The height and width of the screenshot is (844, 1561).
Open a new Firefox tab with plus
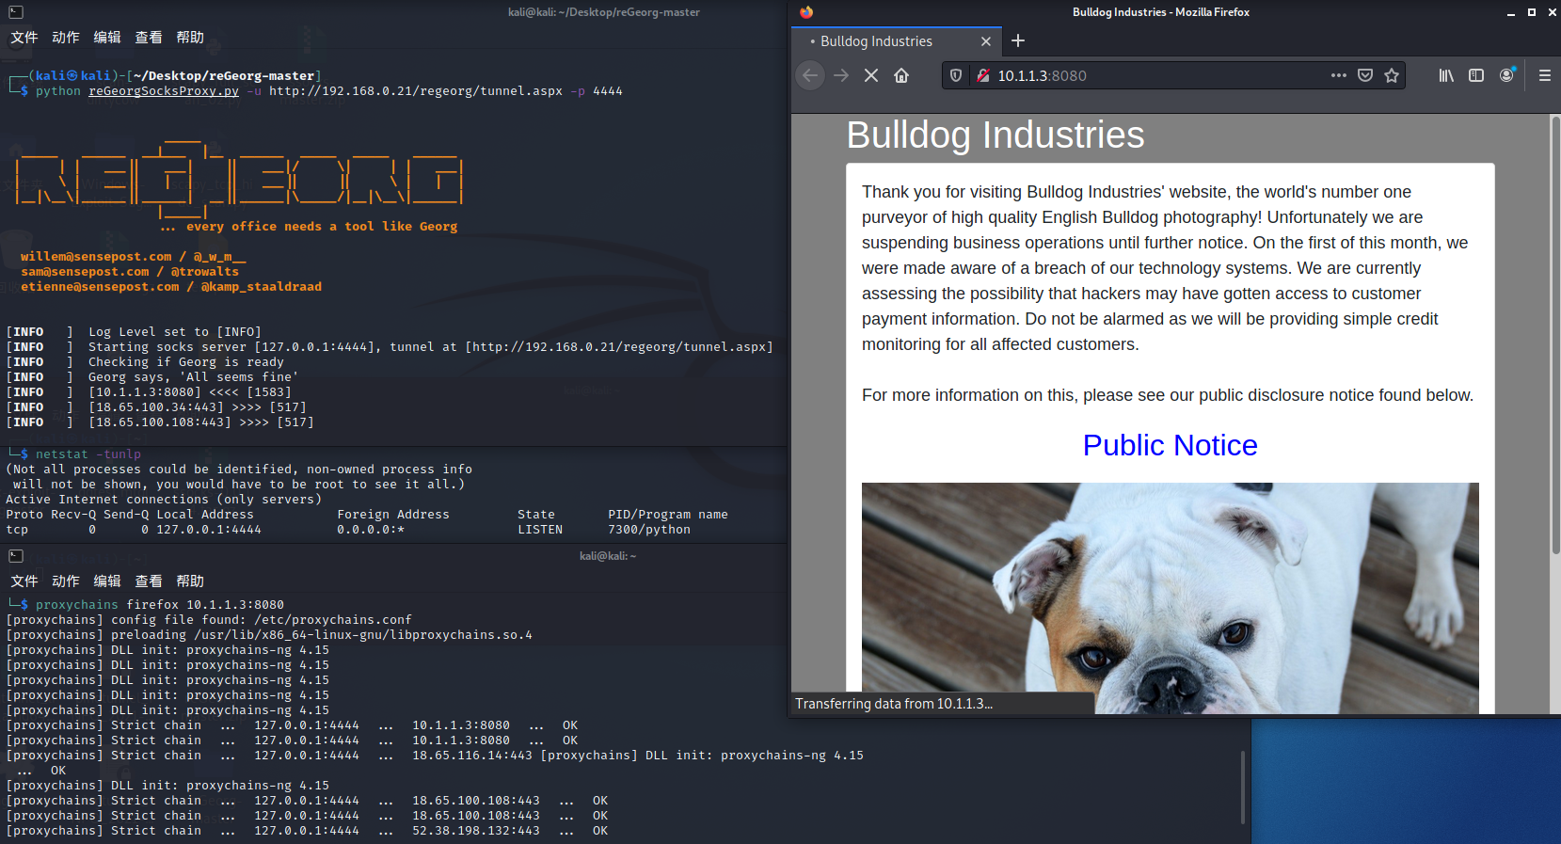1018,40
